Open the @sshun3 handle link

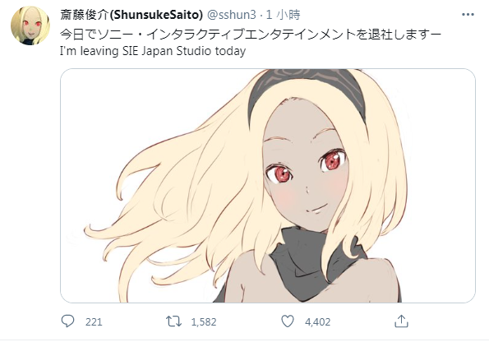232,15
